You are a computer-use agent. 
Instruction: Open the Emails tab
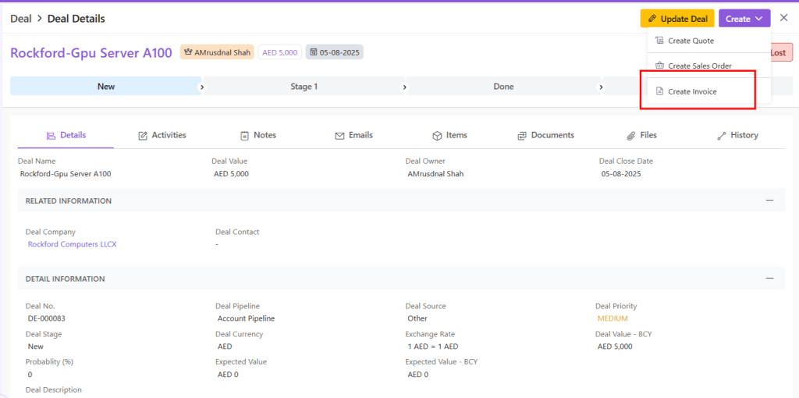[353, 135]
